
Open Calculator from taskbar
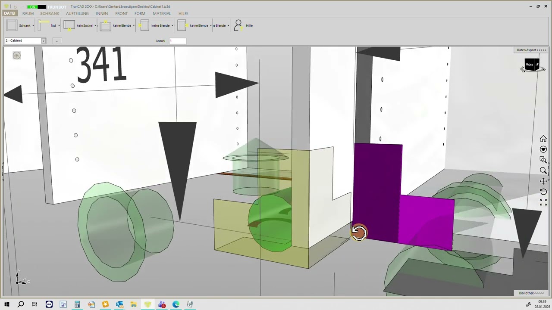tap(77, 304)
